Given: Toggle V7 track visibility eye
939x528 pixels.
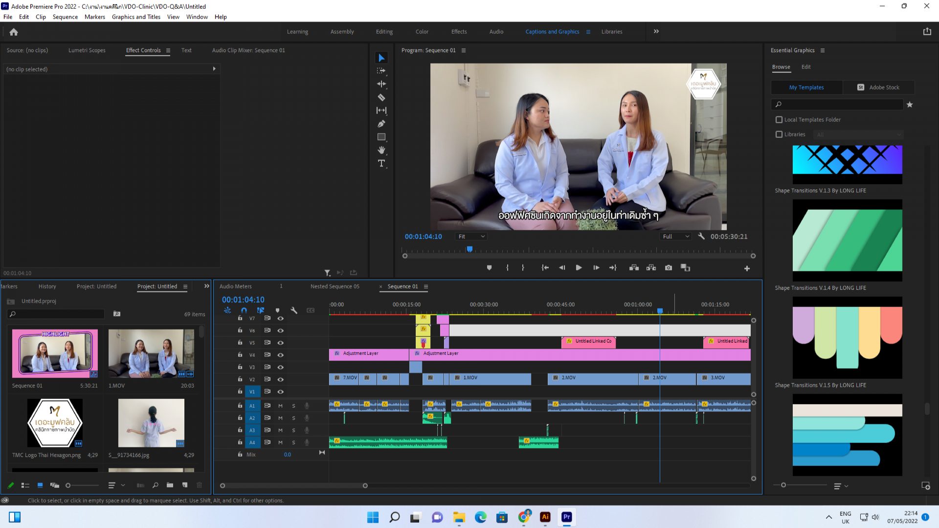Looking at the screenshot, I should pyautogui.click(x=281, y=318).
